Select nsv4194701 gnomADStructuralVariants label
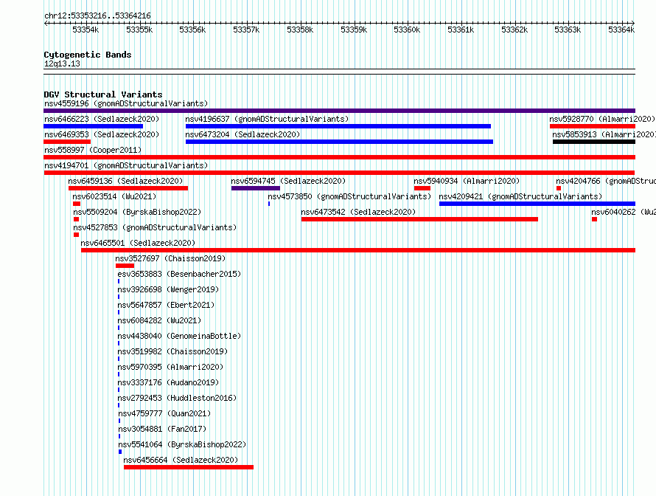Screen dimensions: 656x496 tap(126, 165)
